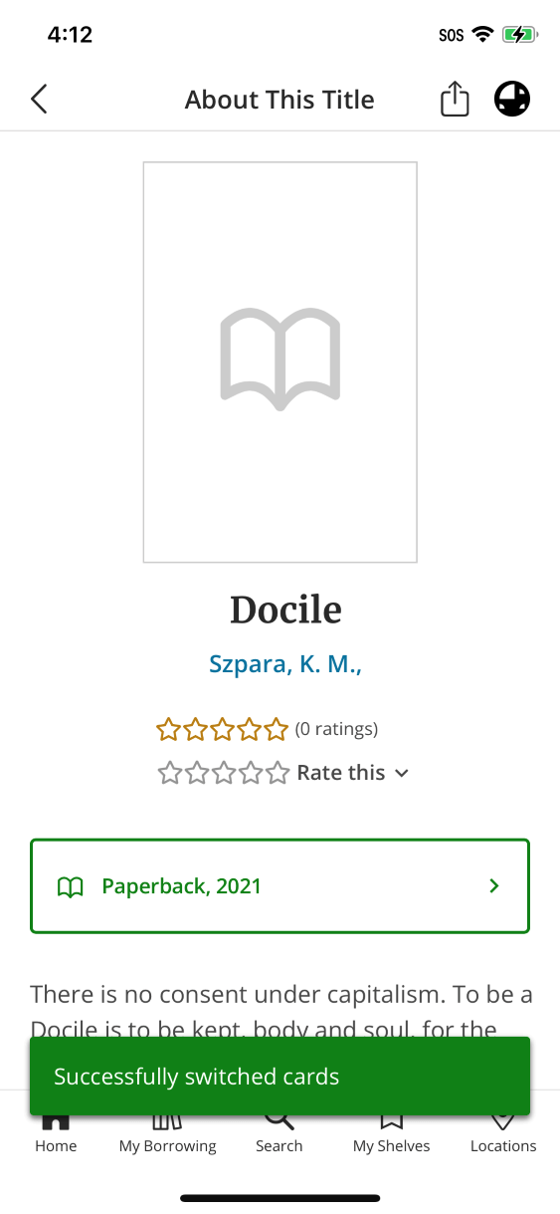Open Paperback, 2021 format option
The height and width of the screenshot is (1214, 560).
tap(280, 886)
